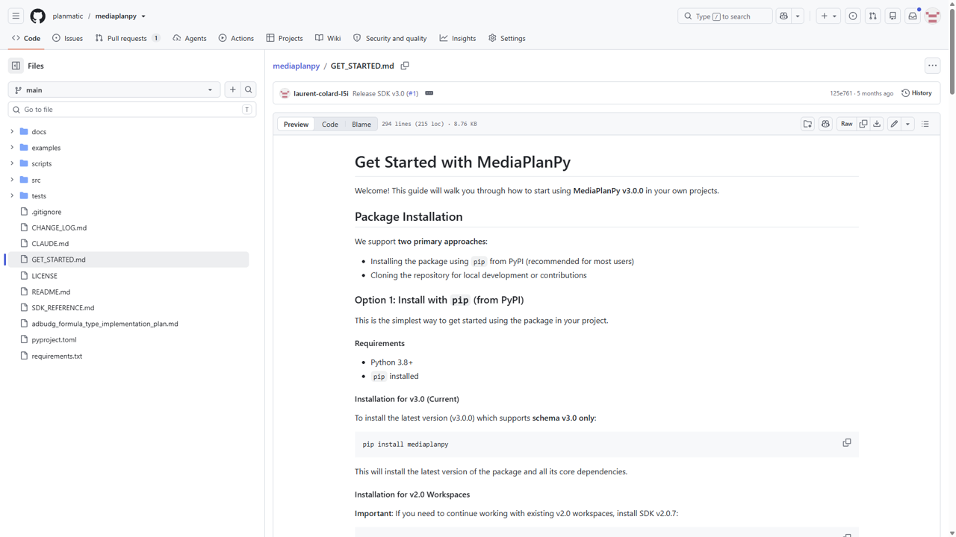Open more file actions ellipsis menu
Viewport: 956px width, 537px height.
[932, 66]
